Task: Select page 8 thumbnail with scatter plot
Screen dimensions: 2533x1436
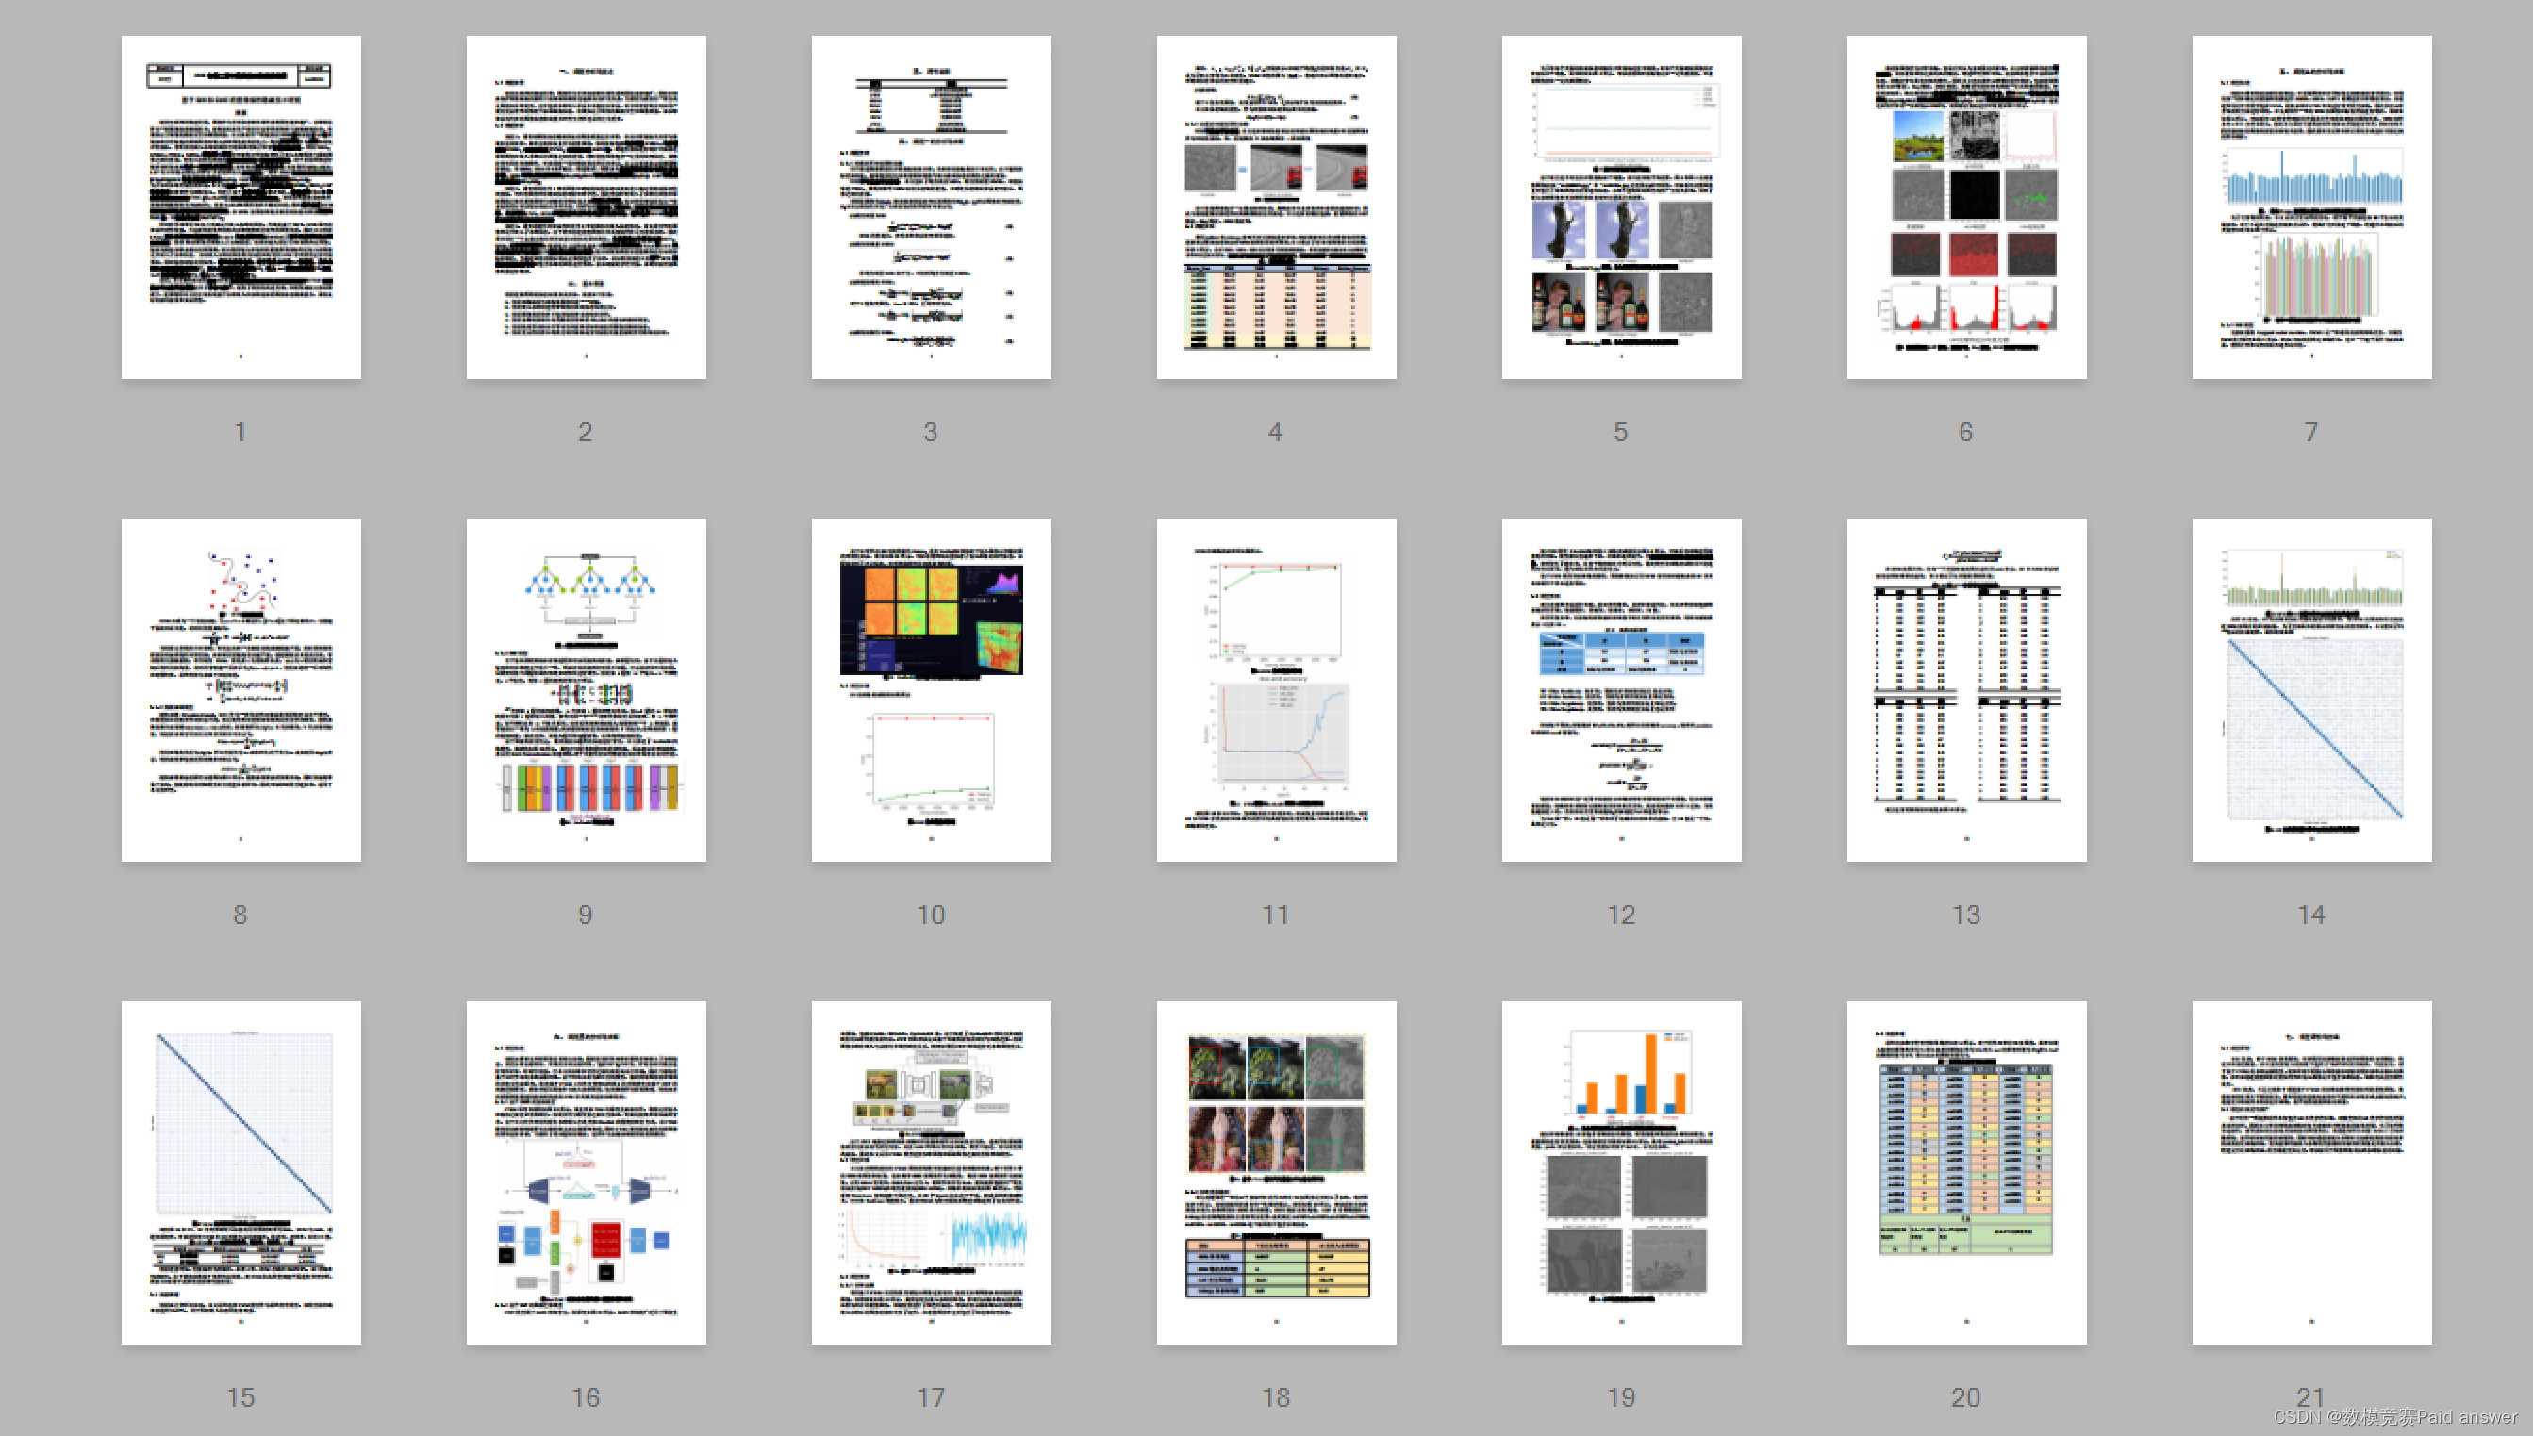Action: coord(240,689)
